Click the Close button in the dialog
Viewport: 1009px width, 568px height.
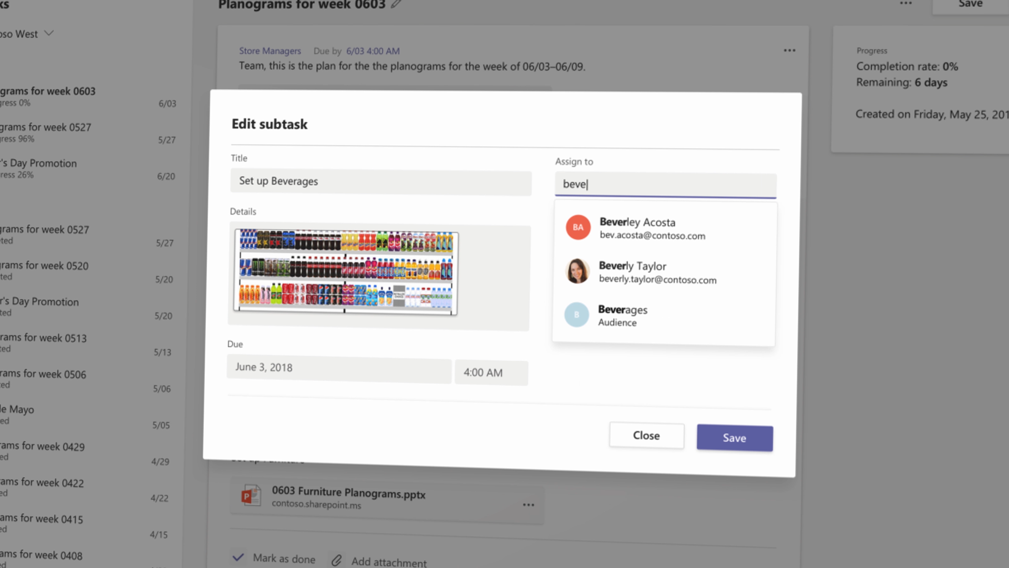[646, 435]
